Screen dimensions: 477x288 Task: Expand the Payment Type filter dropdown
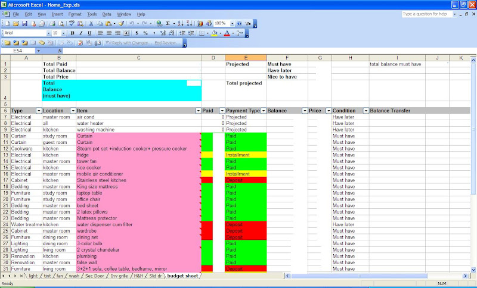click(x=263, y=111)
